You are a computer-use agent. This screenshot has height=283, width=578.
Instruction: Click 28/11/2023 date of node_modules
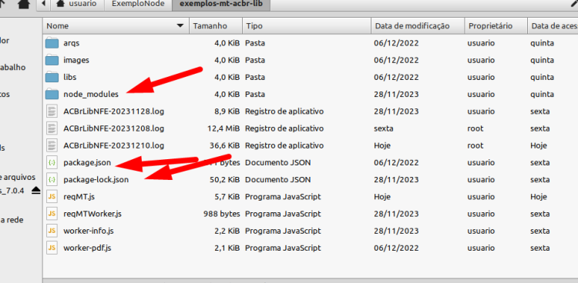[x=396, y=95]
